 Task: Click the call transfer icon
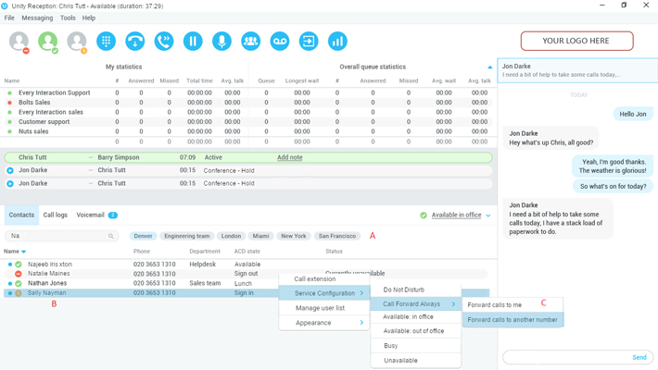click(164, 41)
